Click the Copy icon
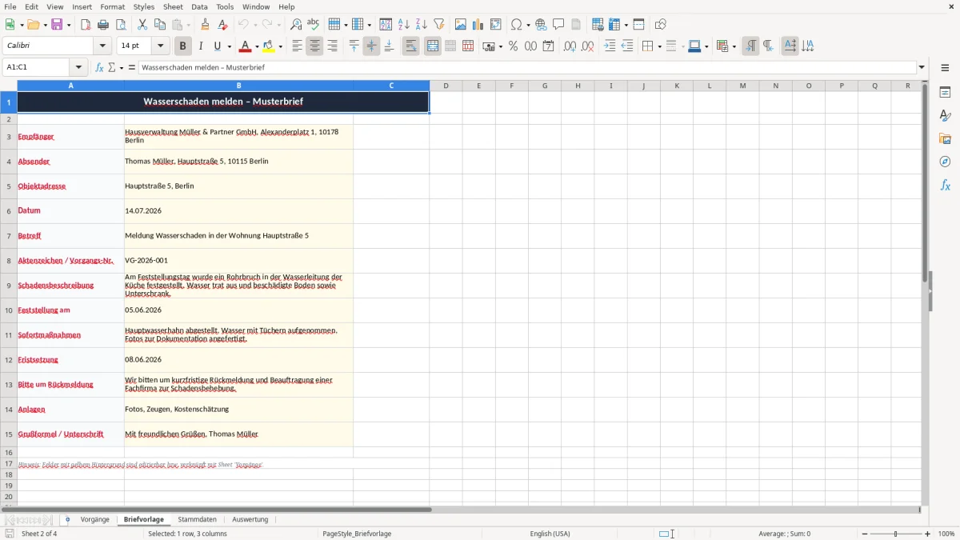This screenshot has width=960, height=540. coord(160,25)
